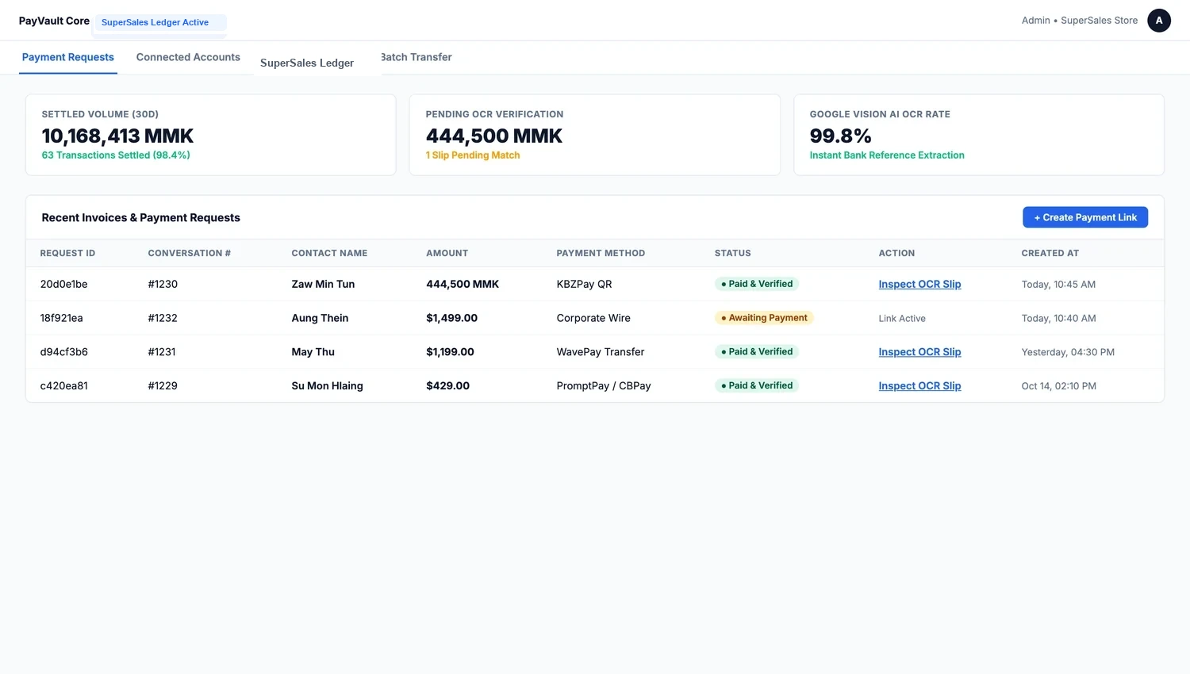Click the KBZPay QR payment method
Viewport: 1190px width, 674px height.
click(585, 284)
